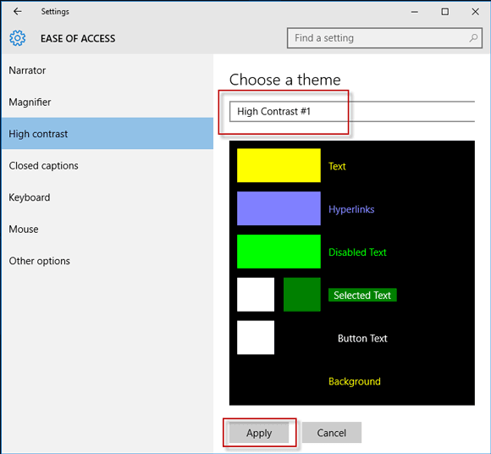Open the Keyboard section
The height and width of the screenshot is (454, 491).
point(108,197)
